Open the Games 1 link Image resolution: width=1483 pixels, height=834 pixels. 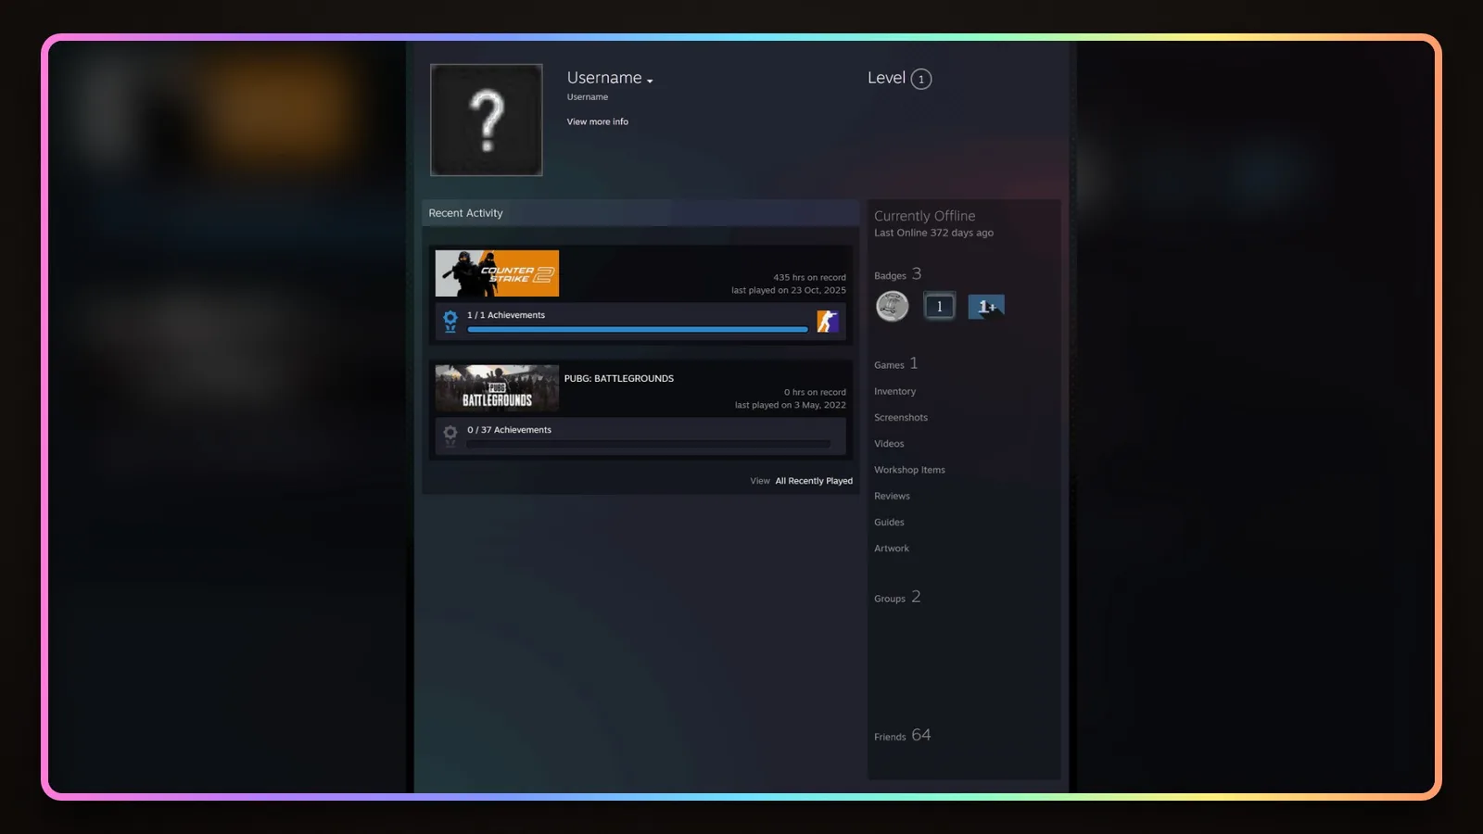pyautogui.click(x=895, y=363)
